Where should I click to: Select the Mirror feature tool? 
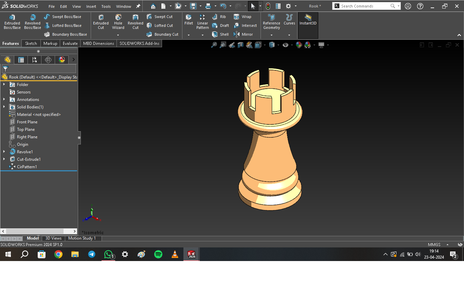[243, 34]
